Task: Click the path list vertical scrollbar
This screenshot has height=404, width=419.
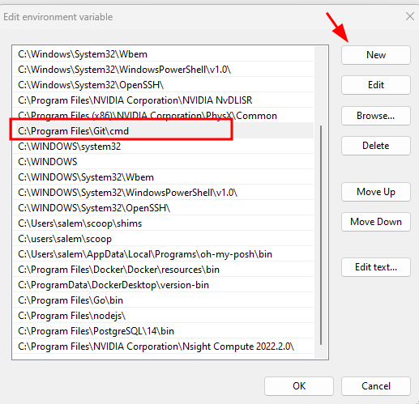Action: 321,235
